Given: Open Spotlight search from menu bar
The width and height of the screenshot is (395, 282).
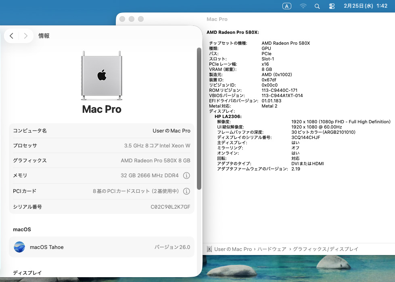Looking at the screenshot, I should 317,6.
